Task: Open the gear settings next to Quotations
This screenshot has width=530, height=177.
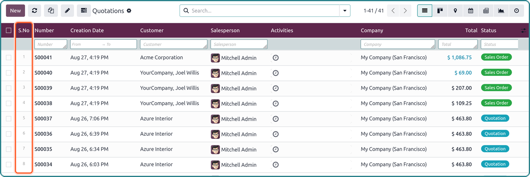Action: click(x=129, y=11)
